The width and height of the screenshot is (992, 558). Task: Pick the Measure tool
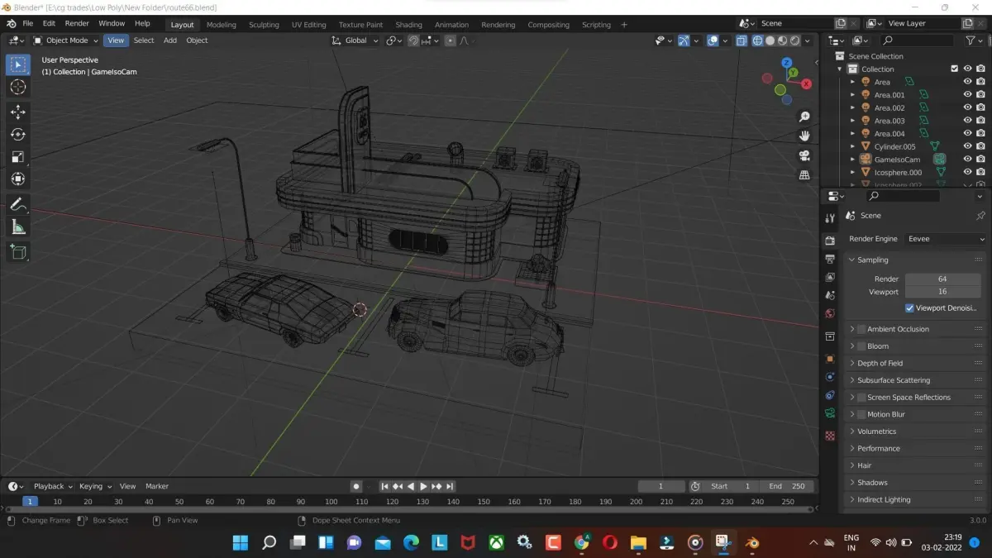pos(18,227)
